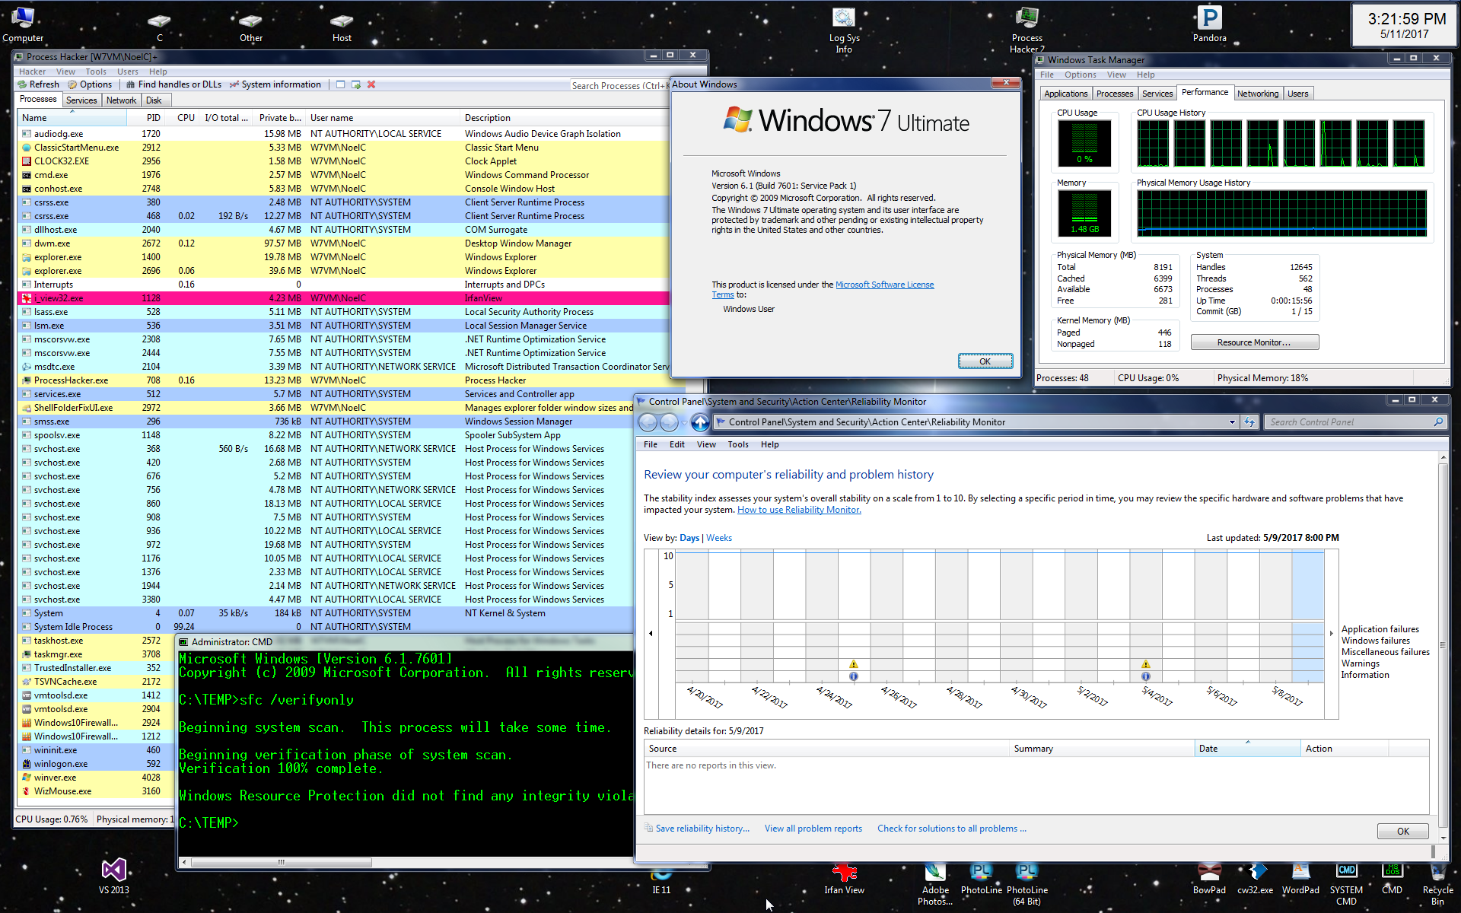Move reliability chart to earlier dates
Viewport: 1461px width, 913px height.
(x=651, y=633)
